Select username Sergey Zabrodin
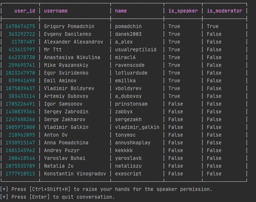256x202 pixels. click(x=66, y=112)
